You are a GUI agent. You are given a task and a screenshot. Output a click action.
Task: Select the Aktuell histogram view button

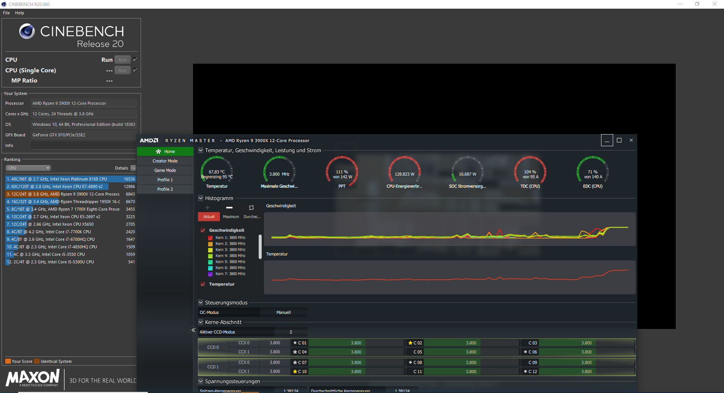tap(209, 217)
